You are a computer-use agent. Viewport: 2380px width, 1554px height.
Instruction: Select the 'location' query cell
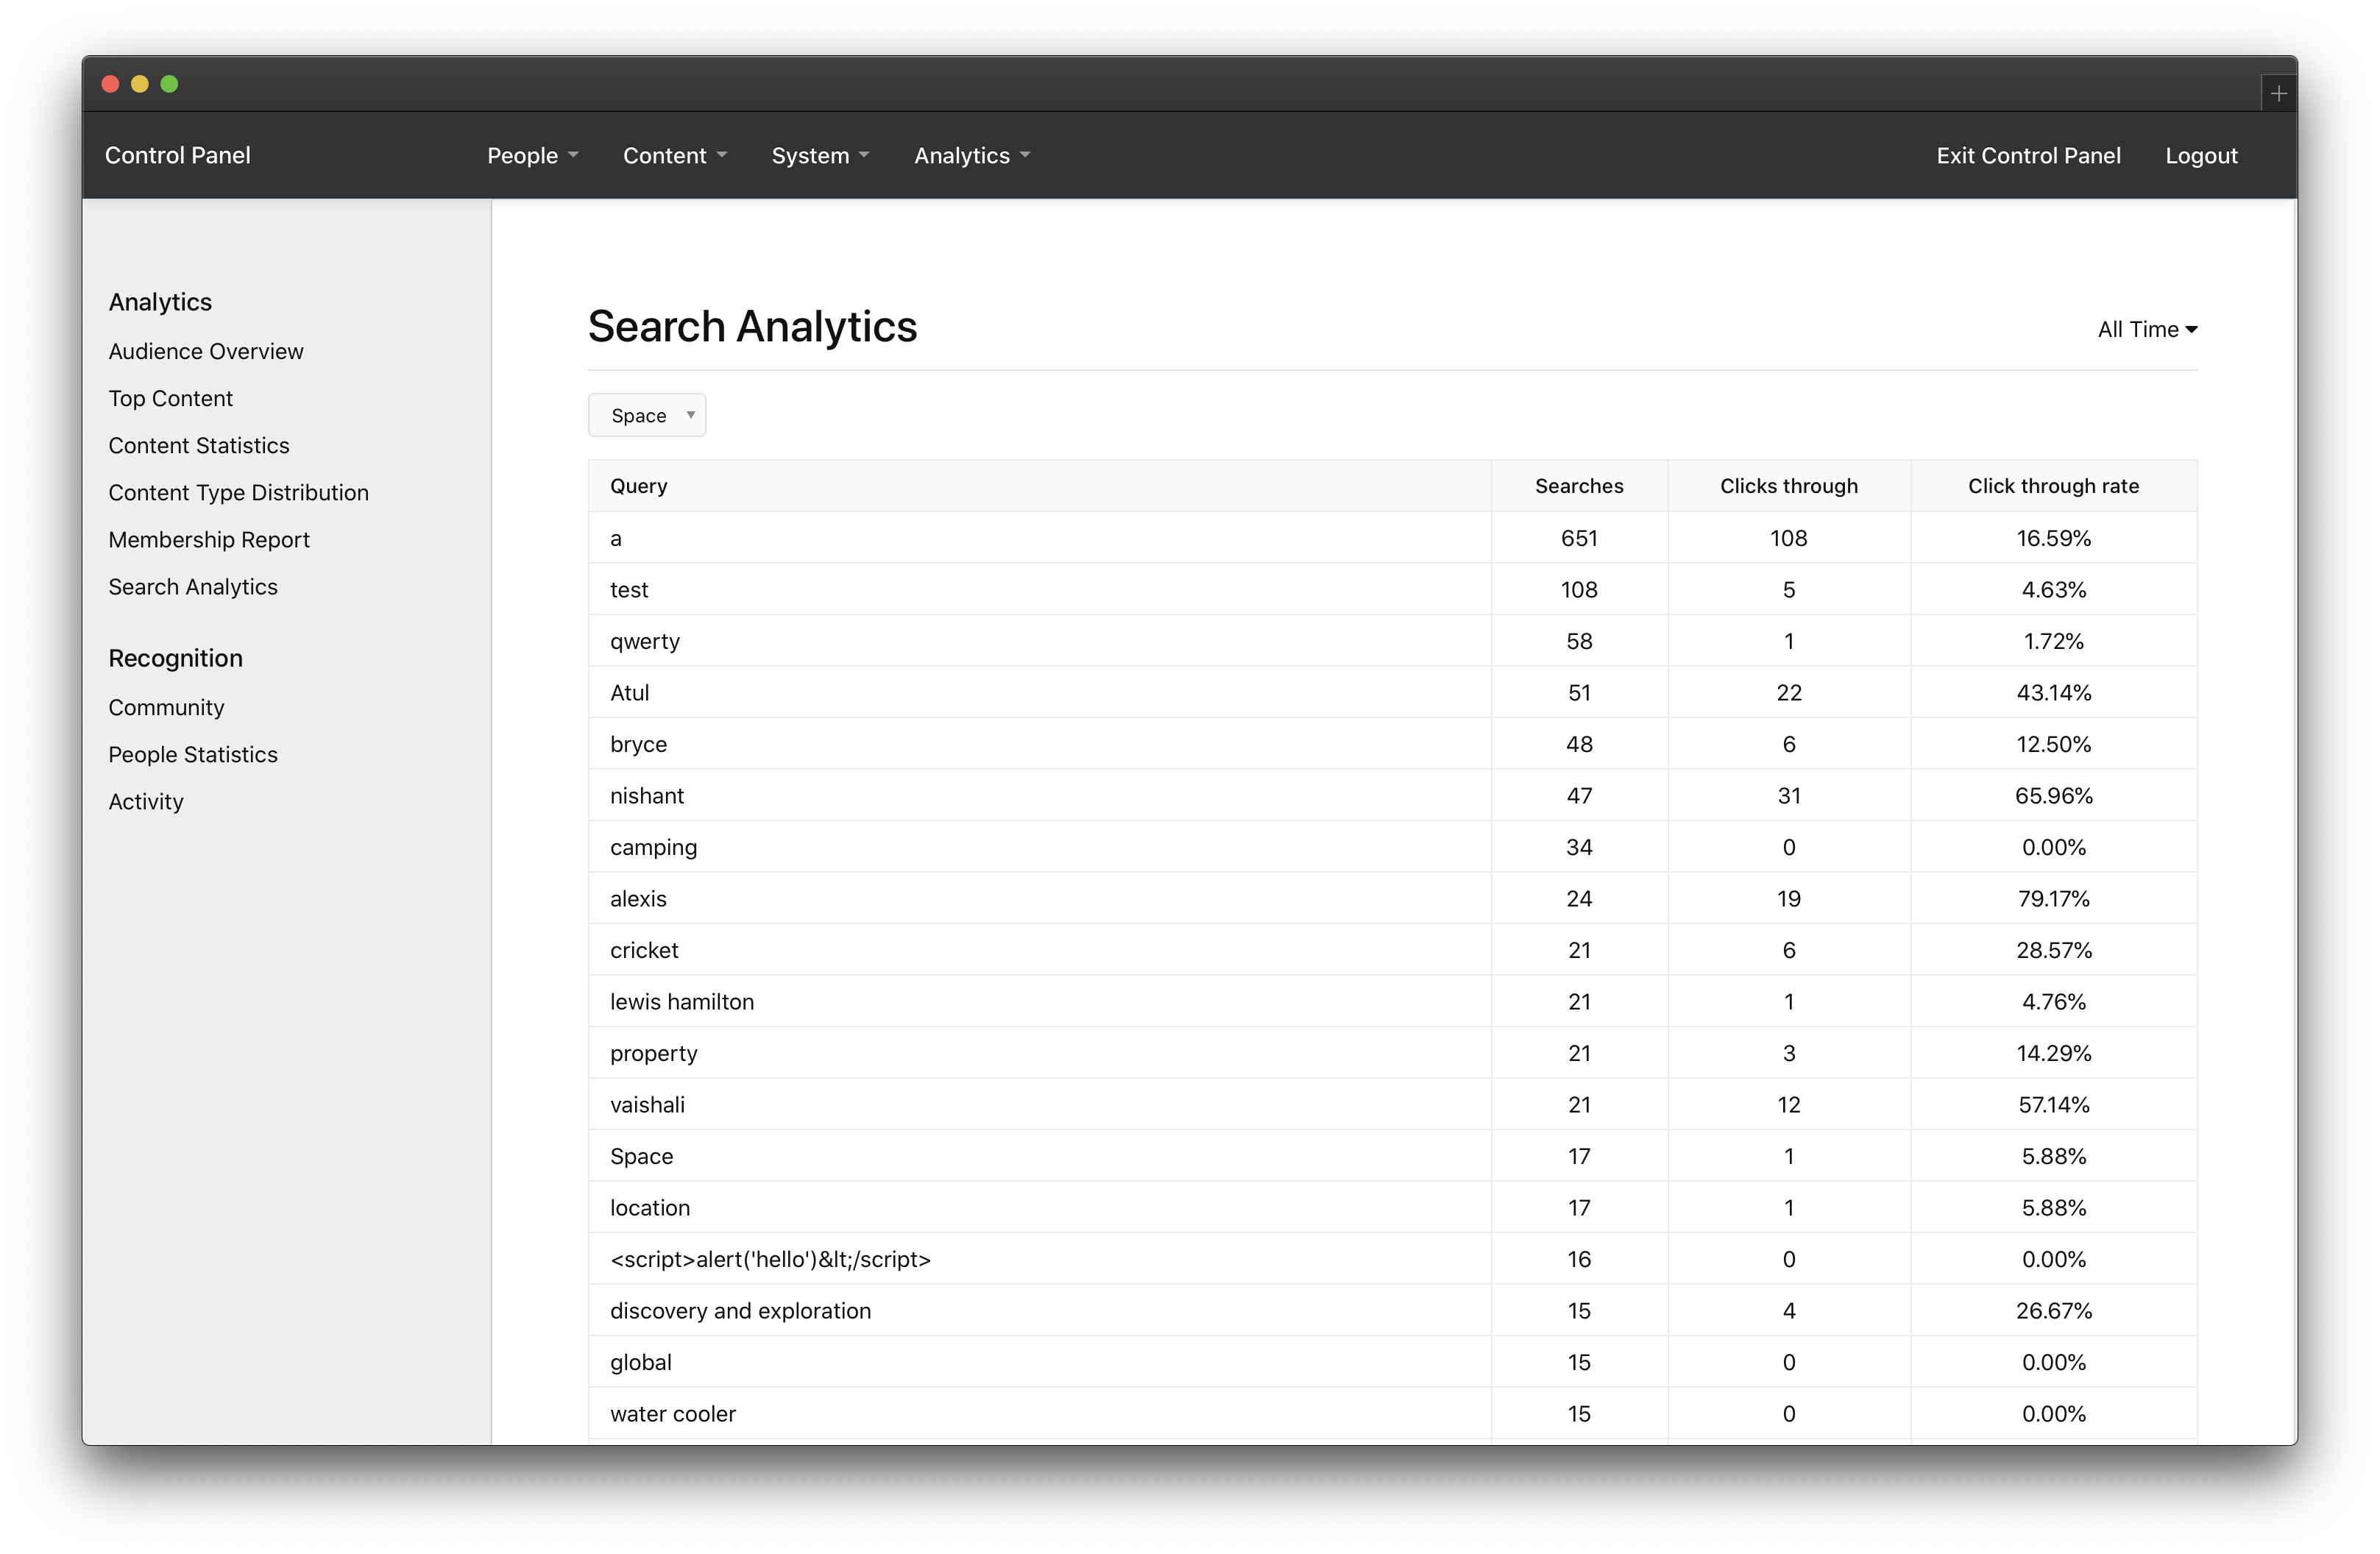click(1040, 1208)
